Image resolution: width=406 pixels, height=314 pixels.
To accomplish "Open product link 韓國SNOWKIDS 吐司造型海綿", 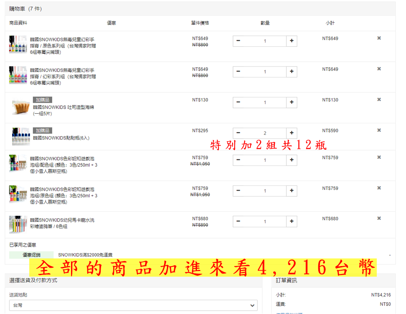I will coord(63,110).
